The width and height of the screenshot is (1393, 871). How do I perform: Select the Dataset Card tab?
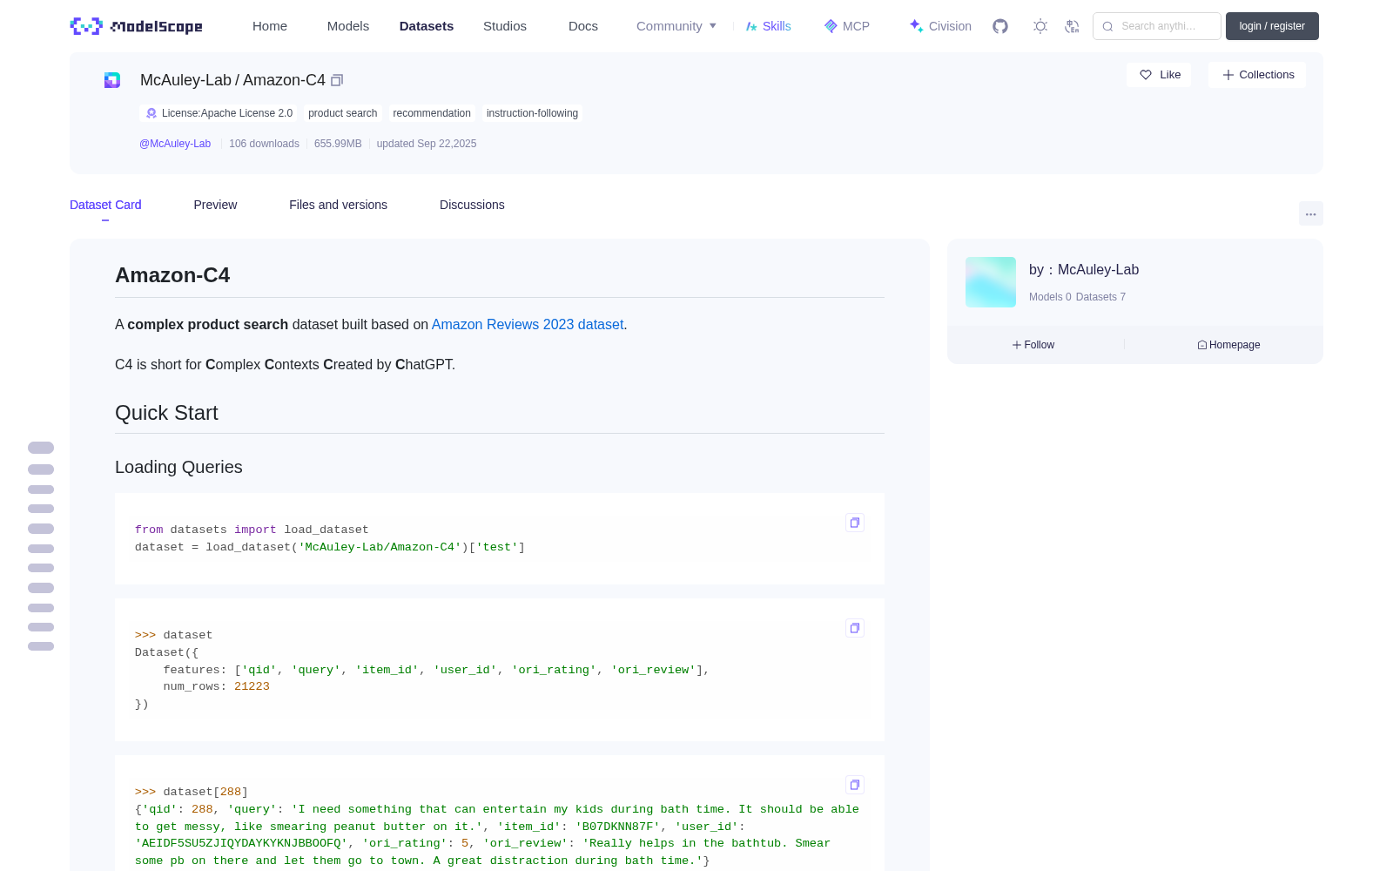(x=105, y=205)
